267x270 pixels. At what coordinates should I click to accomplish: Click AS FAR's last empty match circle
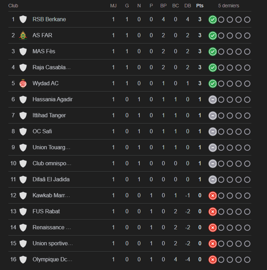pyautogui.click(x=247, y=35)
